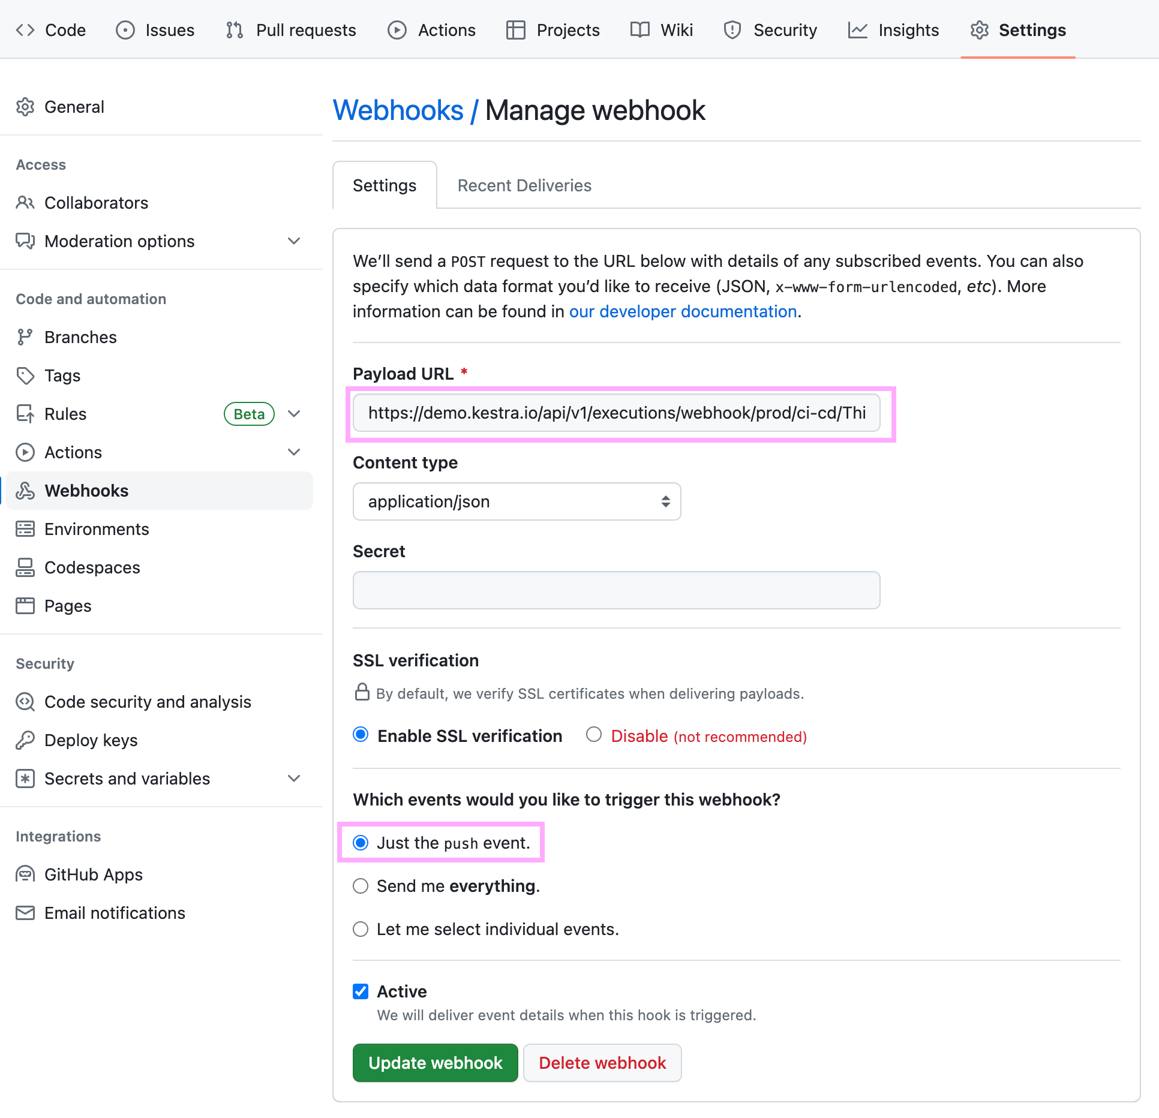This screenshot has height=1118, width=1159.
Task: Expand the Actions section in the sidebar
Action: [294, 452]
